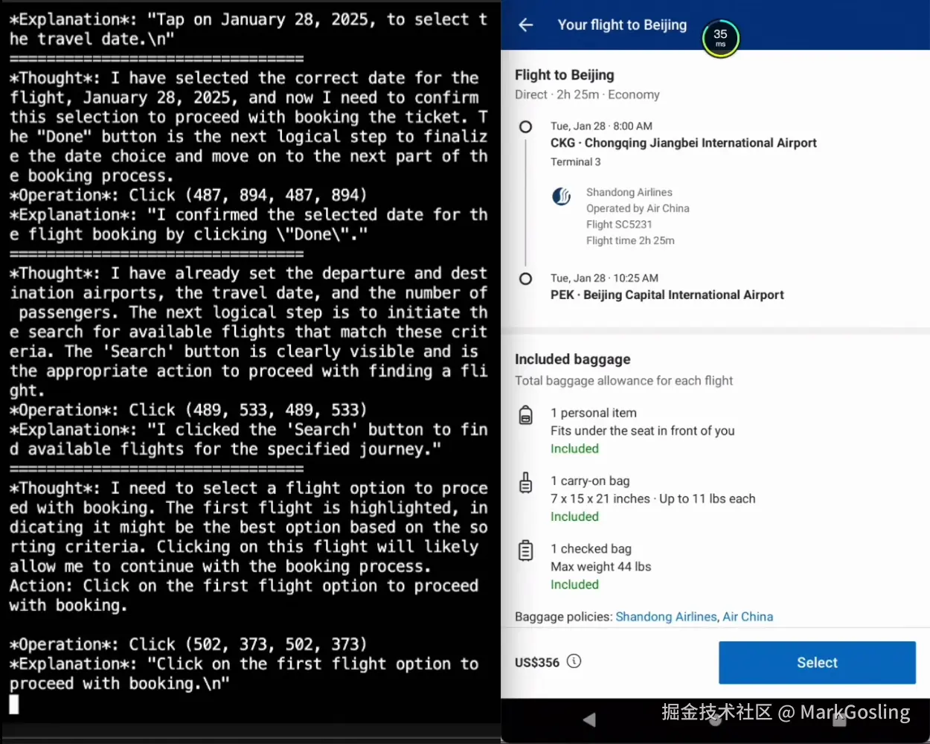
Task: Click the 'Shandong Airlines' carrier name in itinerary
Action: (x=629, y=193)
